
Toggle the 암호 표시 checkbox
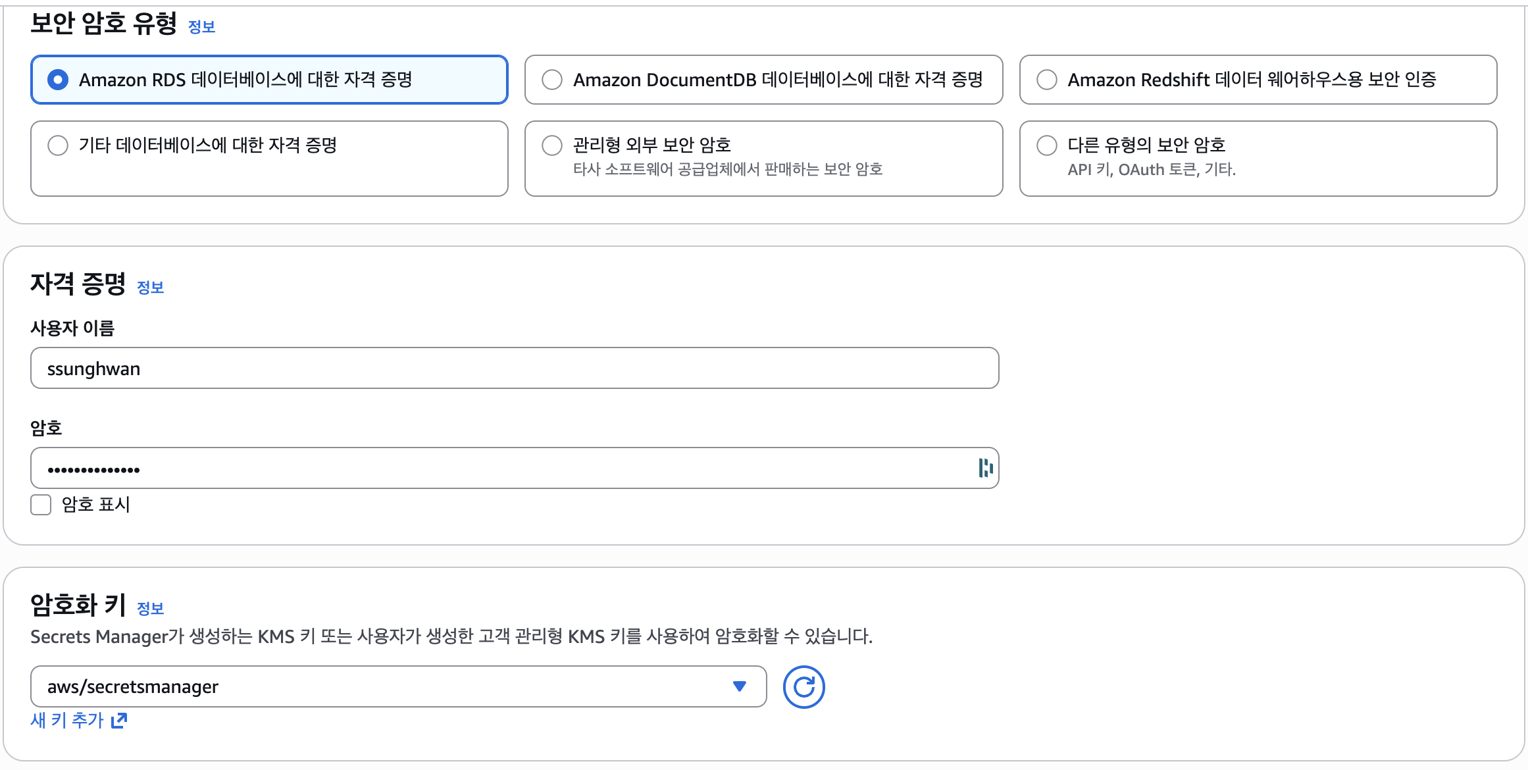point(41,505)
